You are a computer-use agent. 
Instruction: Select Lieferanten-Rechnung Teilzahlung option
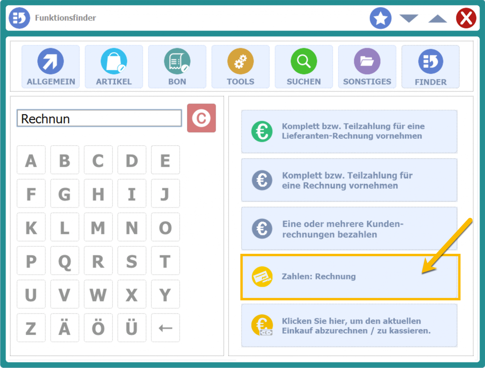pos(350,131)
